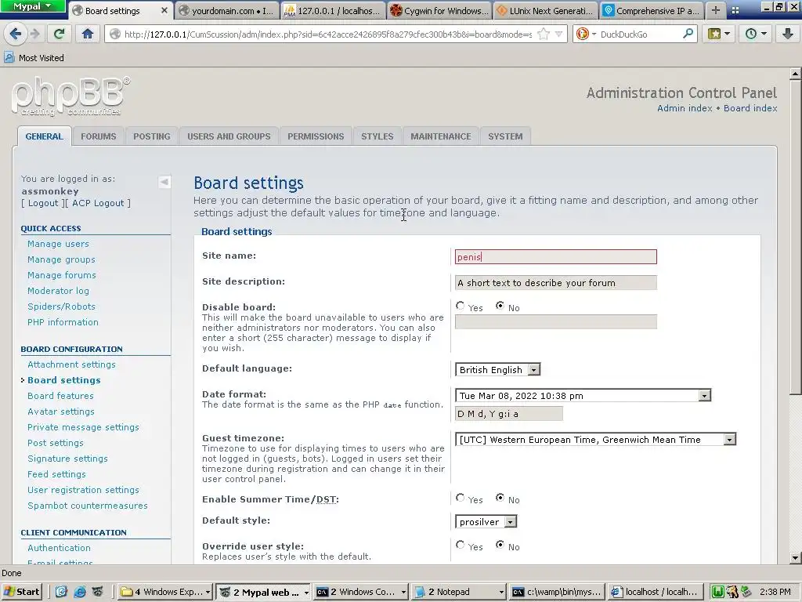Viewport: 802px width, 602px height.
Task: Bookmark this page with the star icon
Action: coord(544,34)
